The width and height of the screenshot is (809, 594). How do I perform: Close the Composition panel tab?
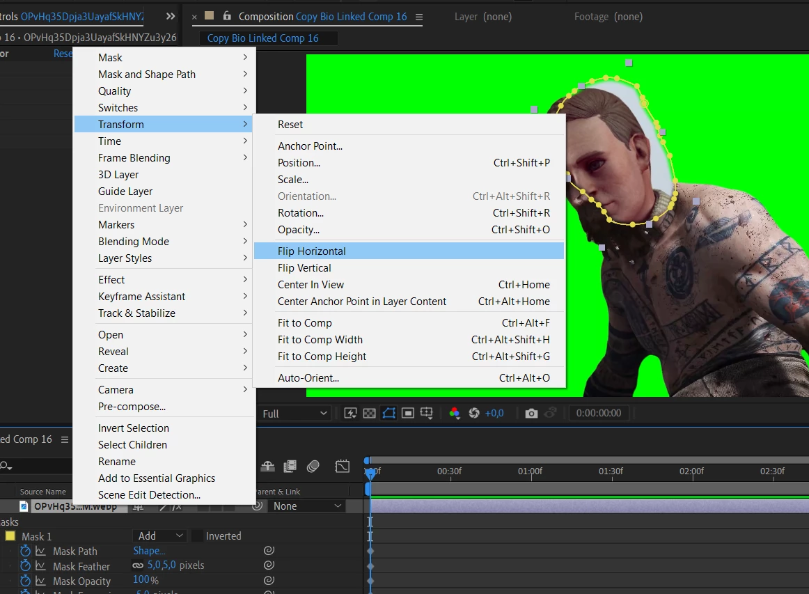click(194, 17)
